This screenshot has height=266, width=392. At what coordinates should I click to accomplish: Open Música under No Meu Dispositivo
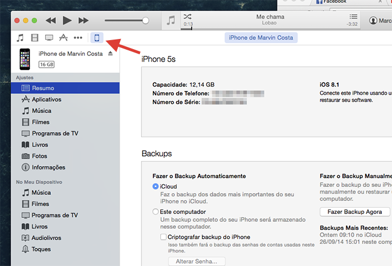click(x=65, y=193)
